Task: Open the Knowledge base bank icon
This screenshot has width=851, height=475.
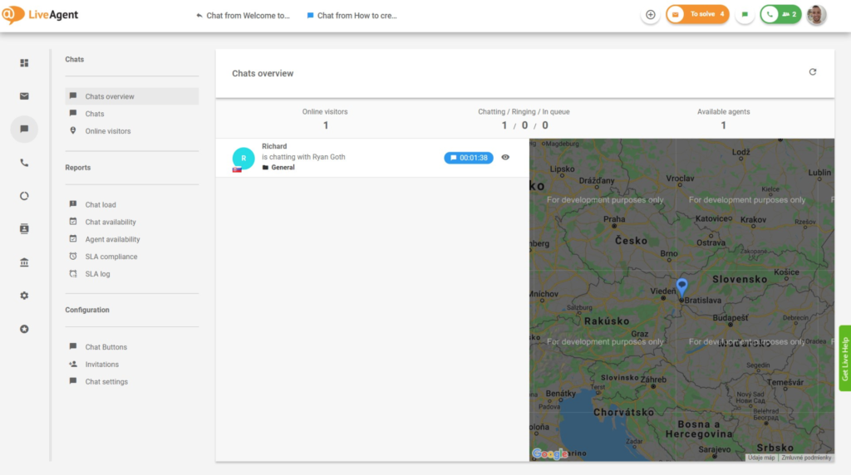Action: [x=24, y=262]
